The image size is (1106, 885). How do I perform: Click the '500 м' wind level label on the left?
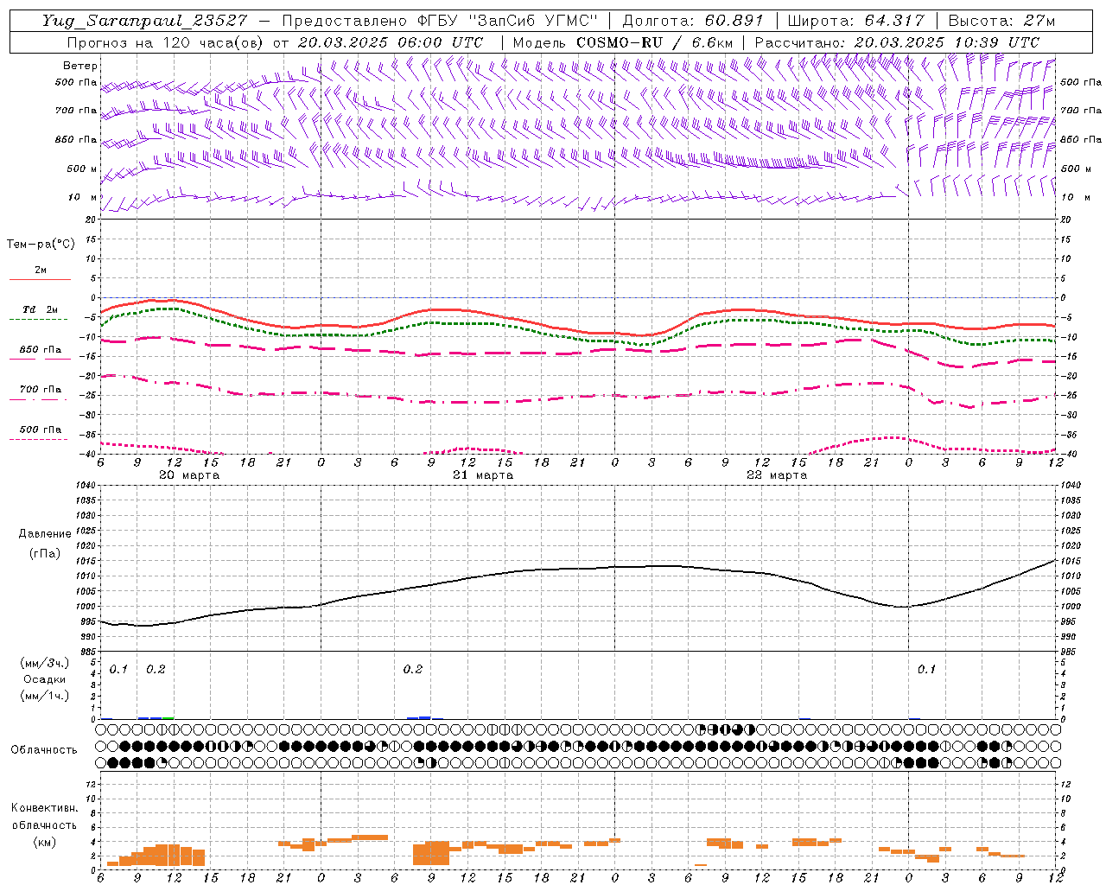[x=82, y=169]
